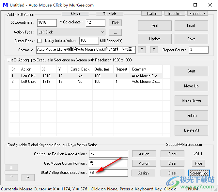The width and height of the screenshot is (218, 192).
Task: Click the # button
Action: [x=11, y=168]
